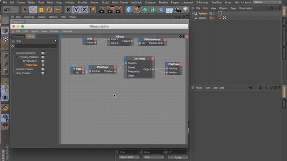Viewport: 287px width, 161px height.
Task: Click the Apply button in coordinates panel
Action: point(178,157)
